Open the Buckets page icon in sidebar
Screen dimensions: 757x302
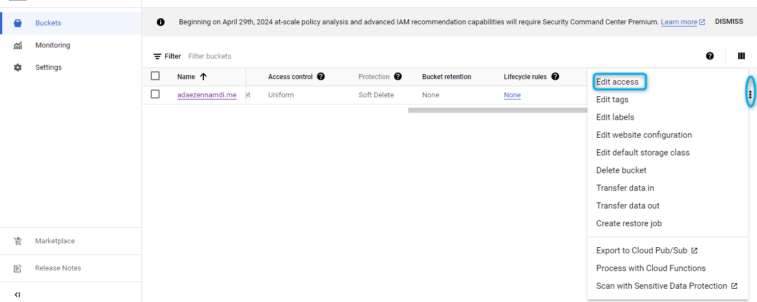point(18,23)
